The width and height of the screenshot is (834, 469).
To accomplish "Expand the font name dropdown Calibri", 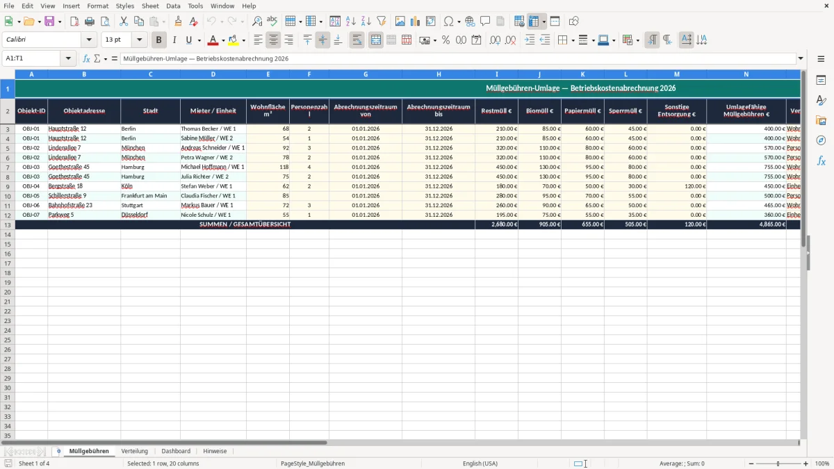I will [x=89, y=40].
